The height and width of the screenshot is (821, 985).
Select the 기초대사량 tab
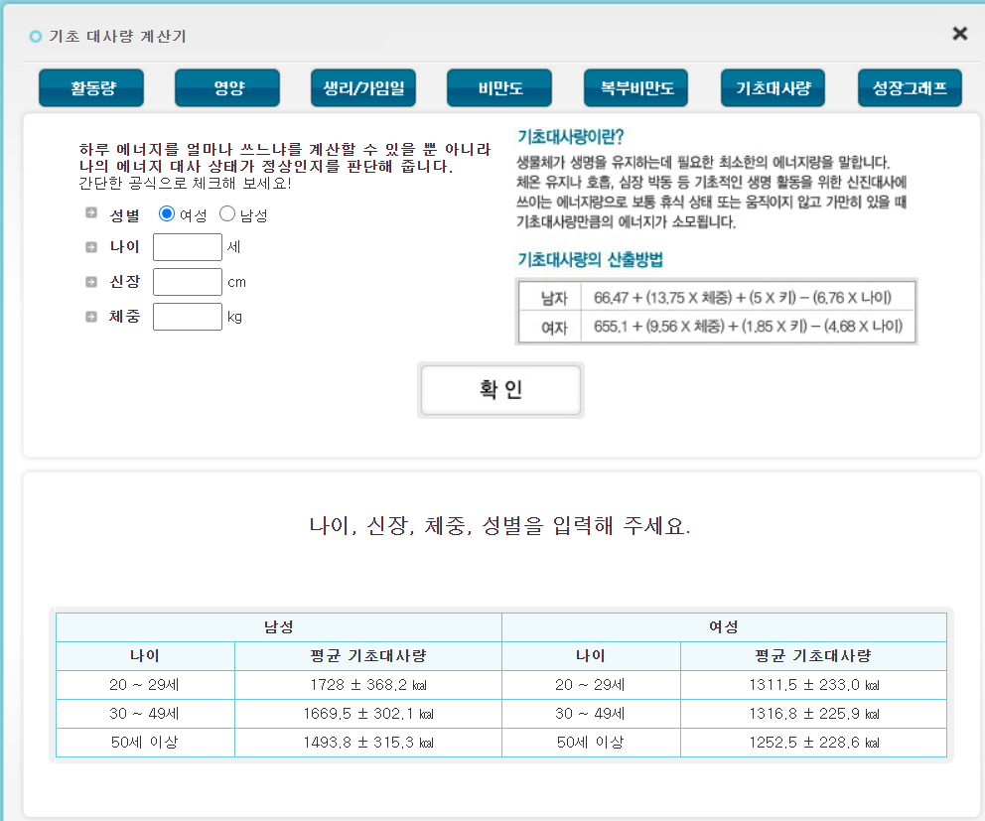pyautogui.click(x=774, y=88)
